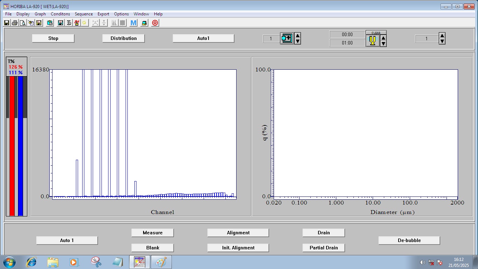Click the yellow laser sparkle toolbar icon
Screen dimensions: 478x269
pos(85,23)
